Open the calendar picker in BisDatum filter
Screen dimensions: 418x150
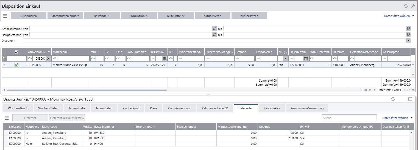point(164,59)
